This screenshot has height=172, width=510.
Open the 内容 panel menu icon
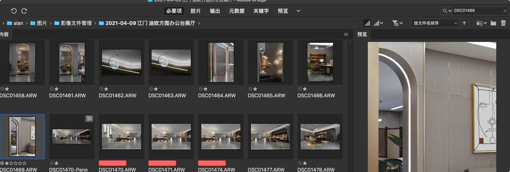pyautogui.click(x=346, y=34)
